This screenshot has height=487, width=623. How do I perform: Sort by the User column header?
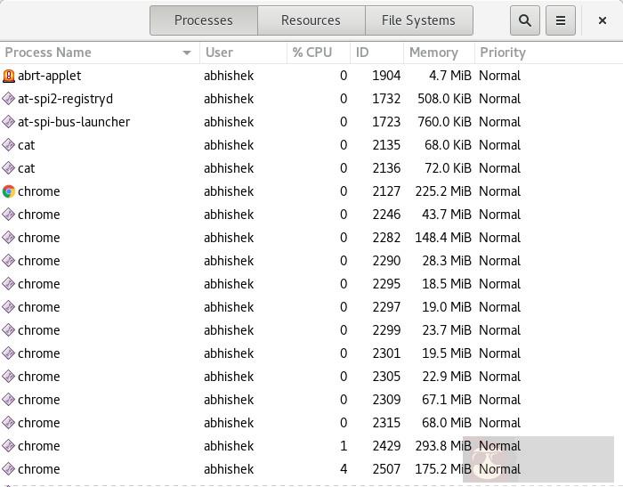219,53
